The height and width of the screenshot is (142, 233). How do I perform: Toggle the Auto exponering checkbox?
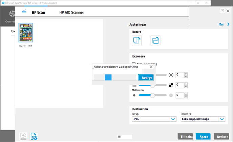(x=134, y=64)
